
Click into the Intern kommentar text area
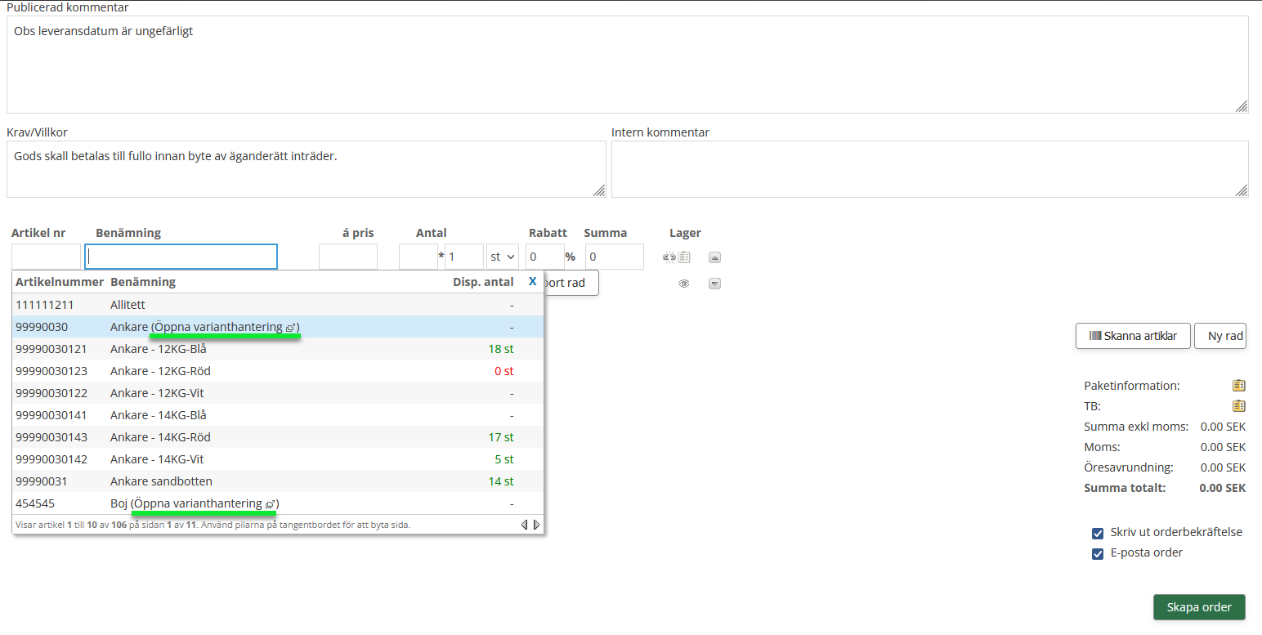[929, 169]
